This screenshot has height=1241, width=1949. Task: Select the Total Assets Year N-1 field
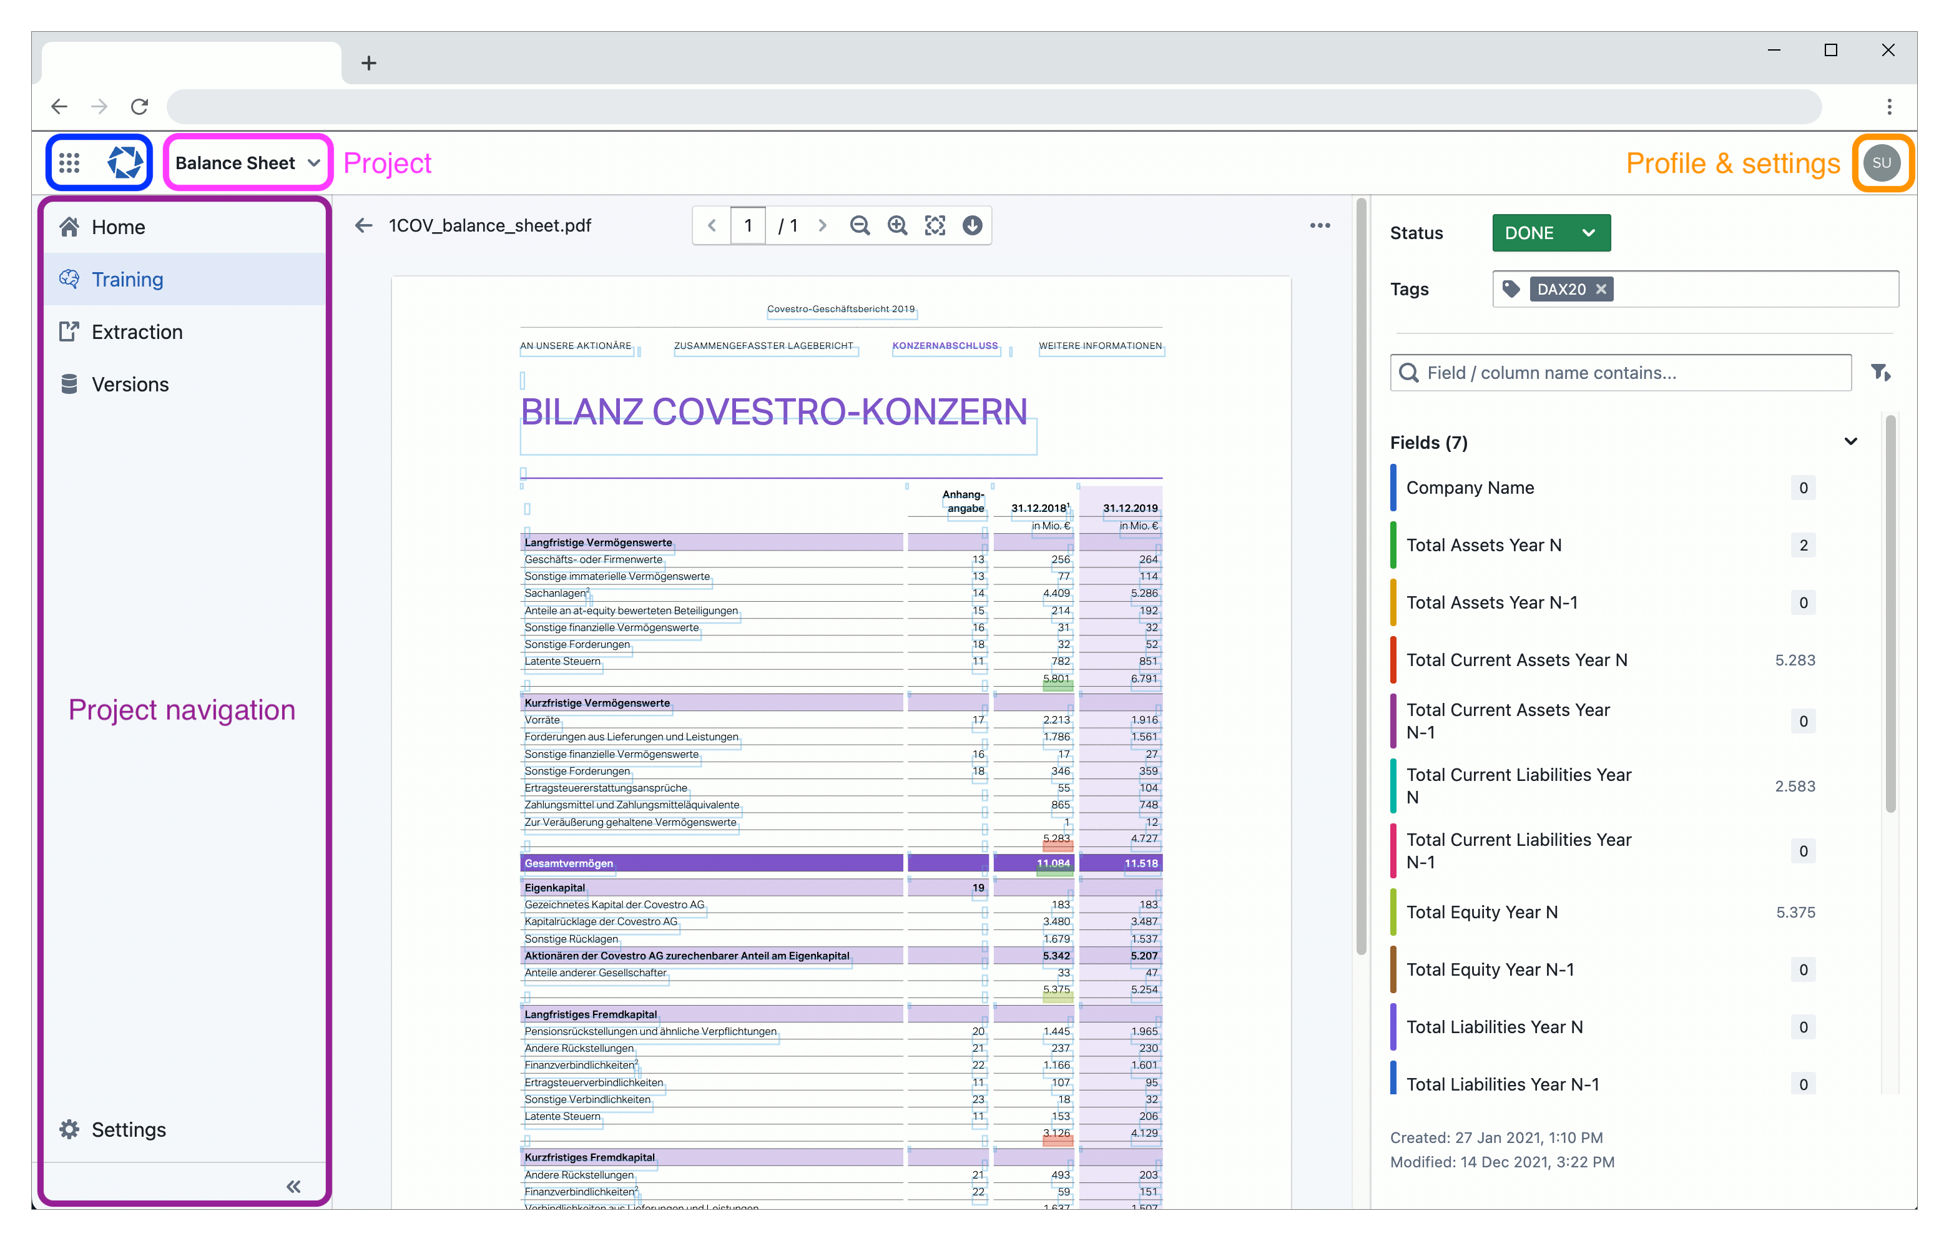[x=1603, y=602]
